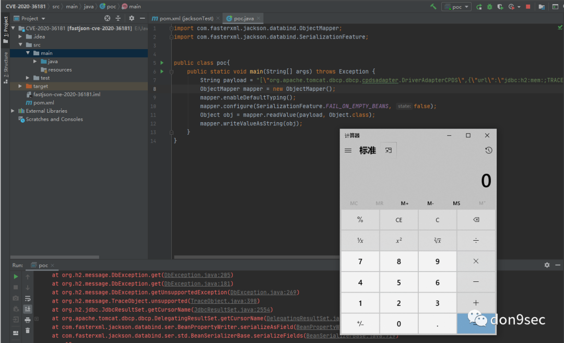This screenshot has width=564, height=343.
Task: Close the pom.xml (jacksonTest) editor tab
Action: (218, 18)
